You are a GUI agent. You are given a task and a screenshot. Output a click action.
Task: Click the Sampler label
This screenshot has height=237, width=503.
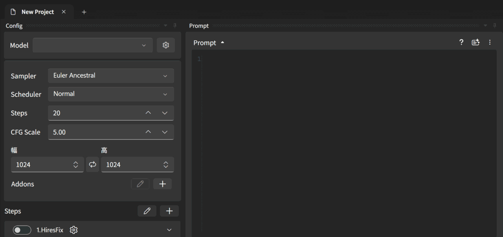pyautogui.click(x=24, y=76)
